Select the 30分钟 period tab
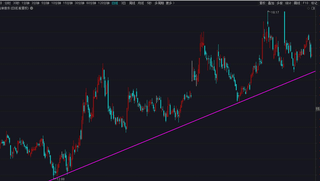This screenshot has height=181, width=320. pos(80,3)
